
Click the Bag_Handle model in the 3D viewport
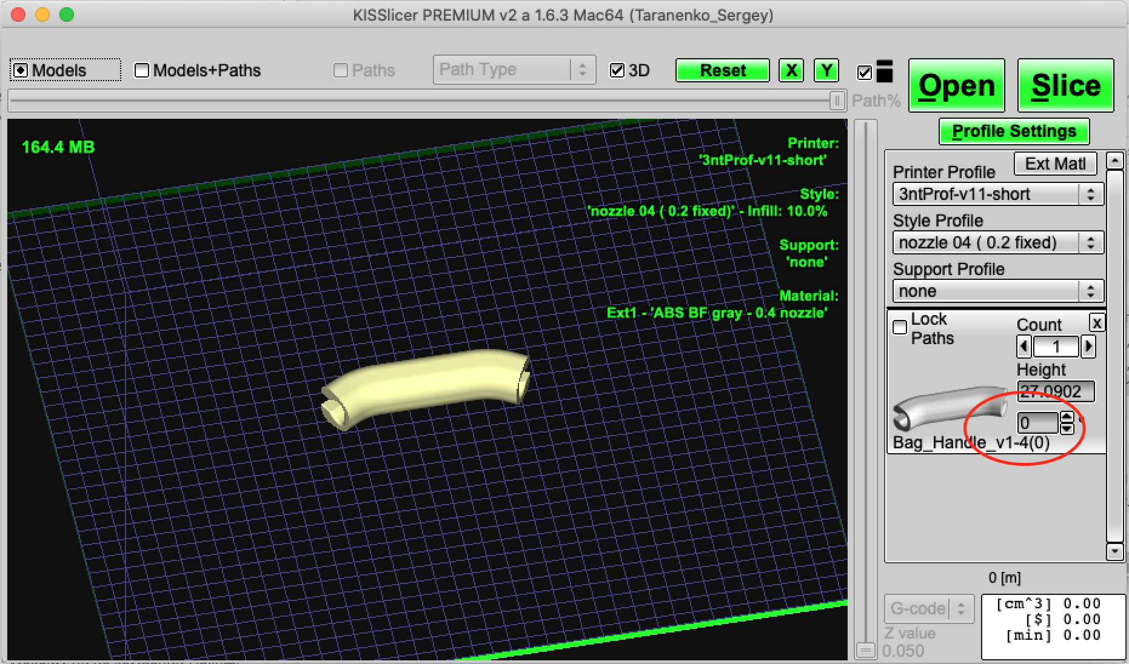point(424,385)
